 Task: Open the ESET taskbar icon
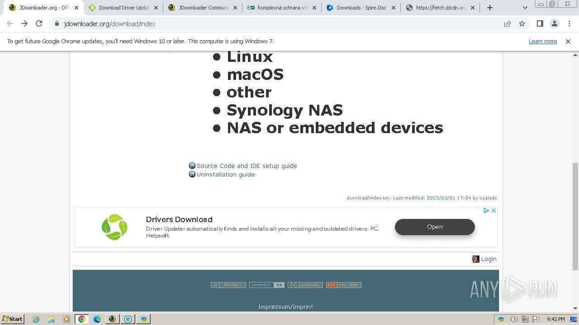pyautogui.click(x=128, y=319)
